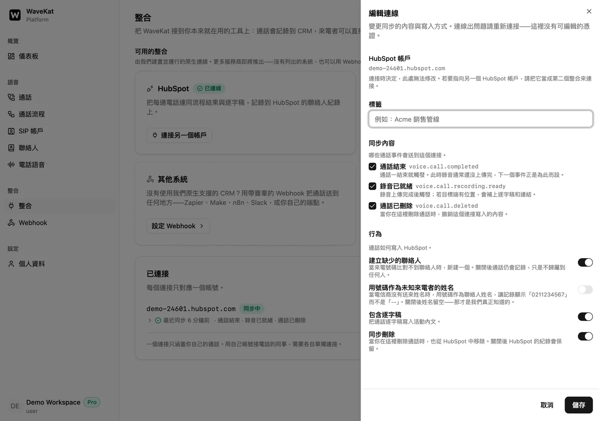
Task: Click the 已連線 badge text
Action: coord(213,88)
